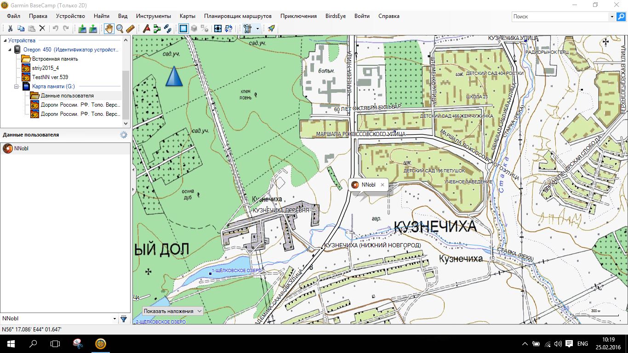Image resolution: width=628 pixels, height=353 pixels.
Task: Open the search box dropdown arrow
Action: (612, 17)
